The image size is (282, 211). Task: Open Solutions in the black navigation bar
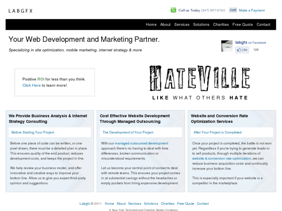[x=201, y=25]
